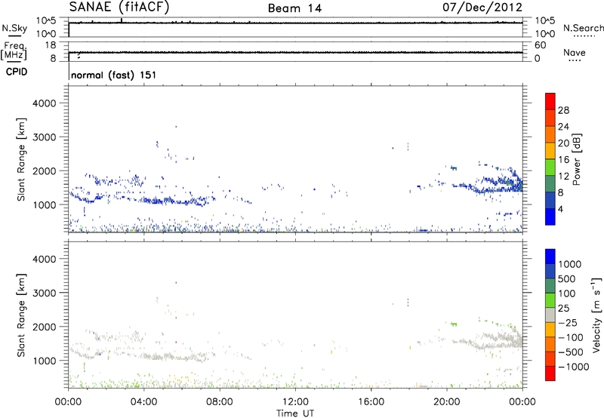The height and width of the screenshot is (418, 604).
Task: Click the CPID label
Action: 17,72
